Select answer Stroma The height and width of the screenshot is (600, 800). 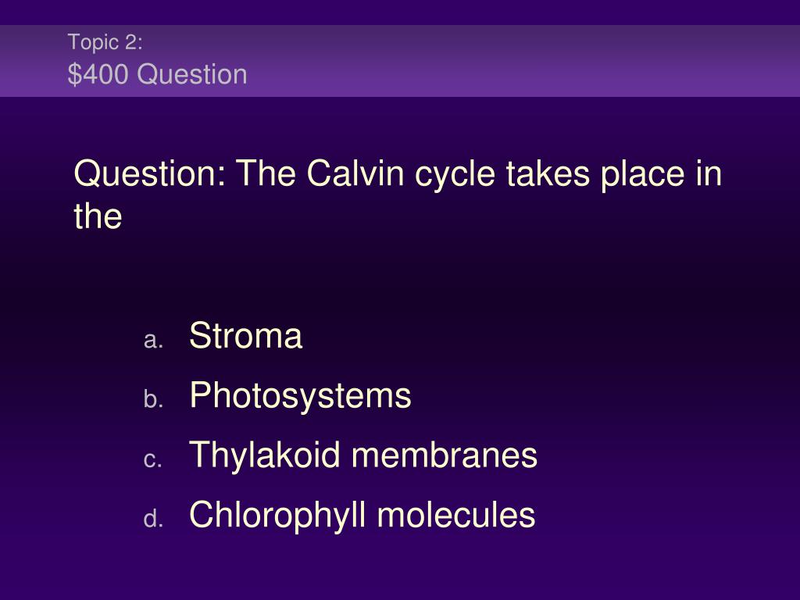coord(245,336)
